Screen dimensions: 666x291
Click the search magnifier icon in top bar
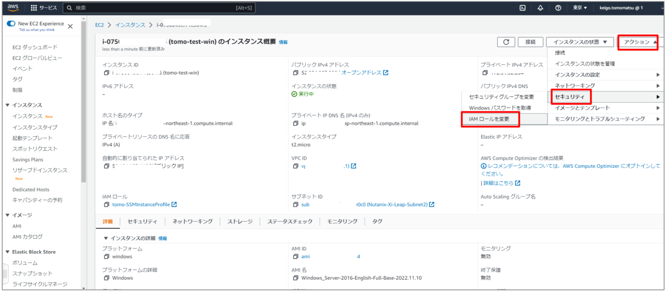[68, 8]
